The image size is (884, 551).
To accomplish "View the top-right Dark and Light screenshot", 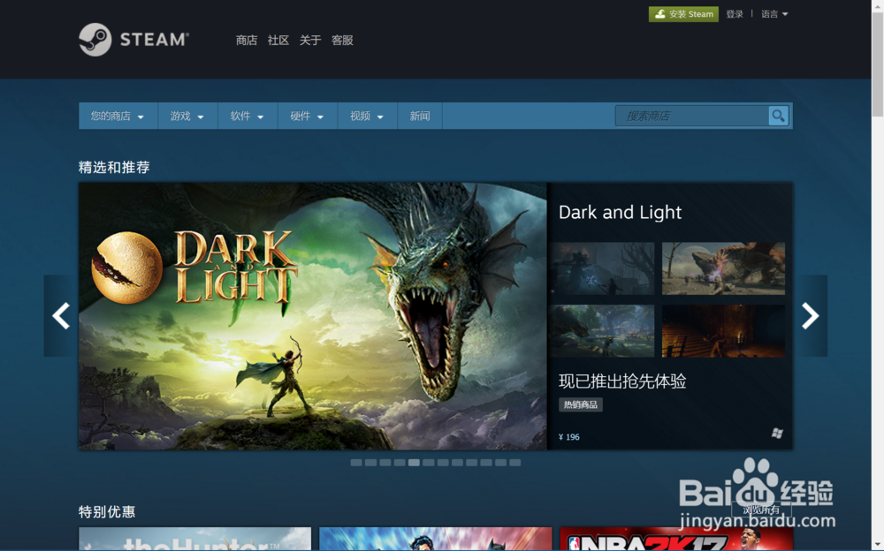I will 723,268.
